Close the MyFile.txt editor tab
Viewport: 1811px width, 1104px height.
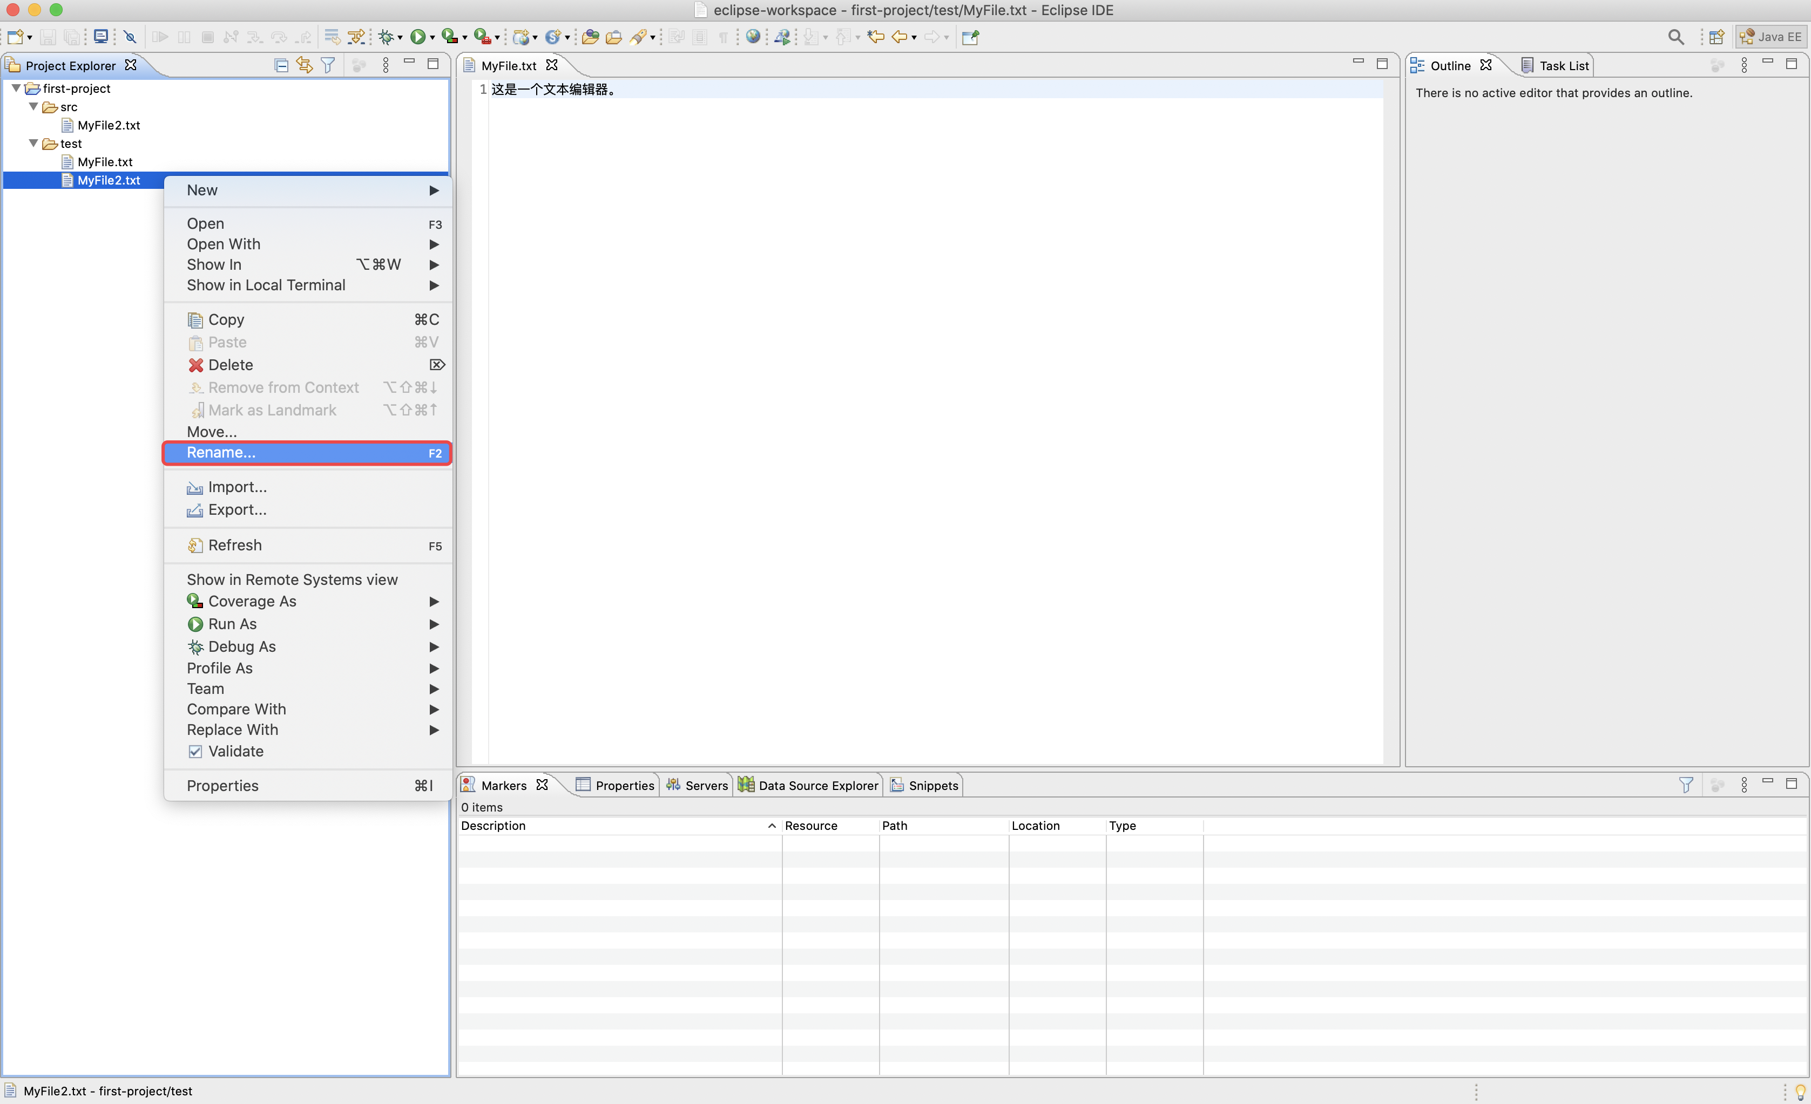click(x=552, y=65)
